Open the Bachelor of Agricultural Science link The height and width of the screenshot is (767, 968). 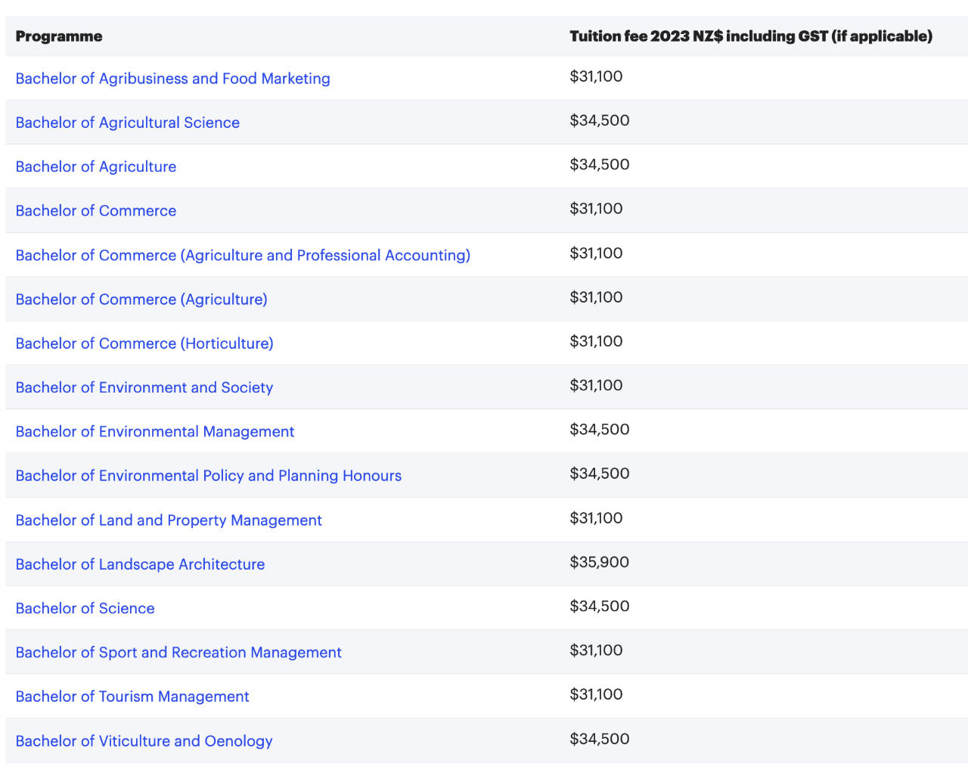pos(127,123)
